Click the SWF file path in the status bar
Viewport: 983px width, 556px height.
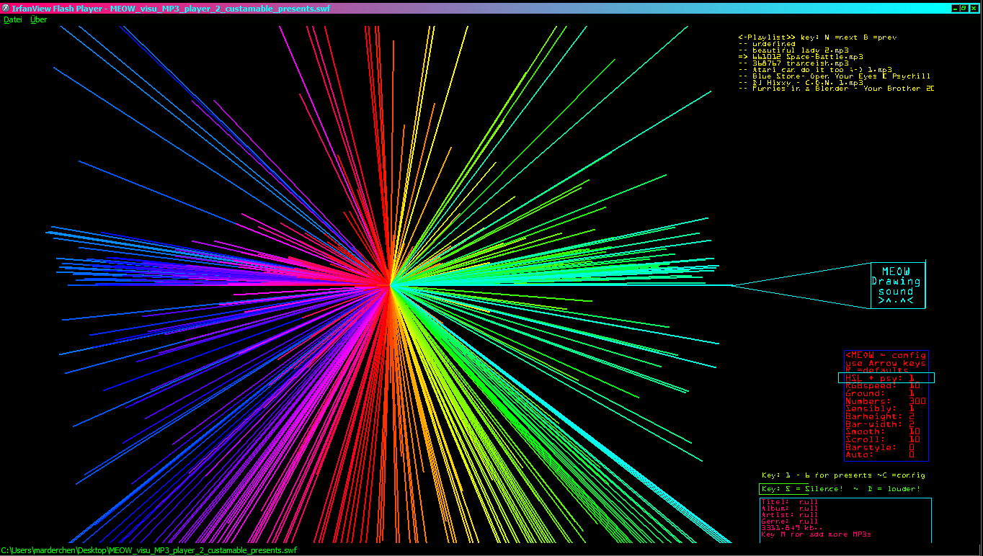tap(149, 550)
